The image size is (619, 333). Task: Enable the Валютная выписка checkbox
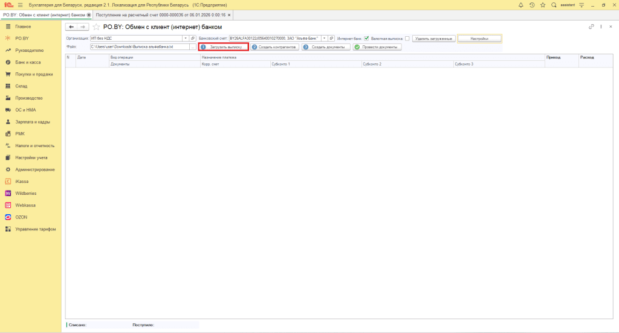click(407, 38)
